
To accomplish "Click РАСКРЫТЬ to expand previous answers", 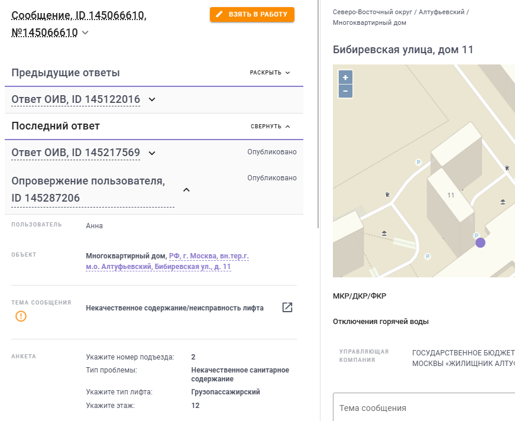I will (x=270, y=73).
